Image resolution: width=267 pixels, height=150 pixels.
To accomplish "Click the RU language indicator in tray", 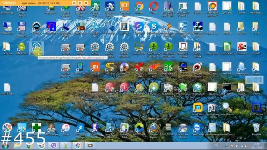I will (x=216, y=145).
